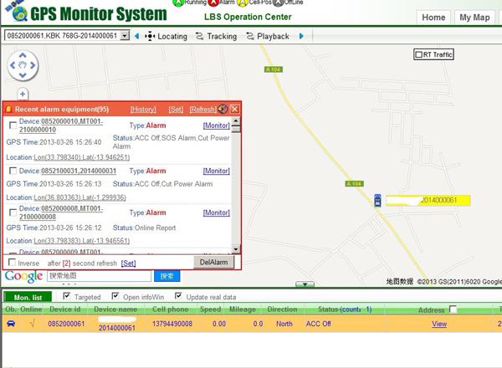Click the left arrow beside device dropdown
Screen dimensions: 502x368
point(136,36)
